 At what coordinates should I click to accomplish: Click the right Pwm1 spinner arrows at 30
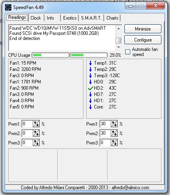[x=114, y=124]
